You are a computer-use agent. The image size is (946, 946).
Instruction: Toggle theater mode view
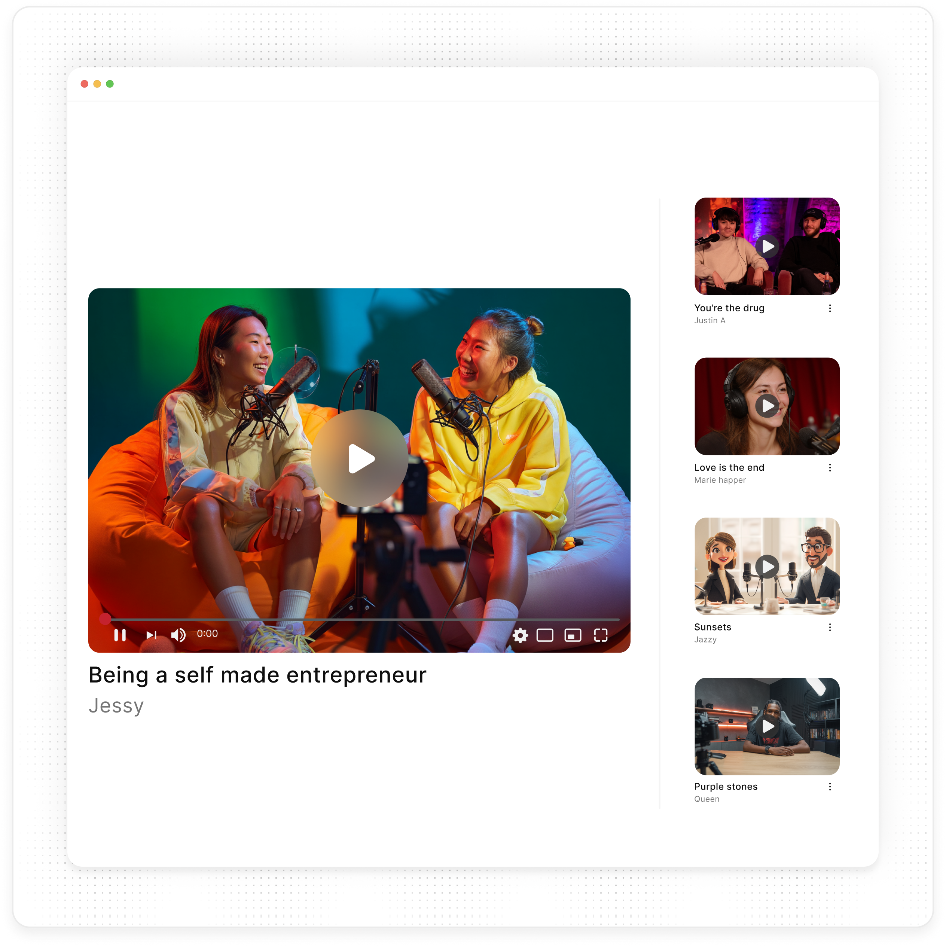pyautogui.click(x=544, y=635)
